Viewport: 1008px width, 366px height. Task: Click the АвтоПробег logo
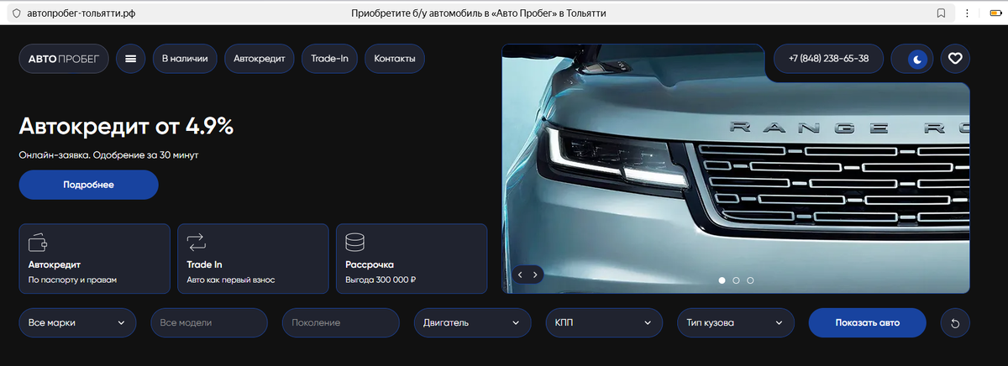(x=64, y=59)
